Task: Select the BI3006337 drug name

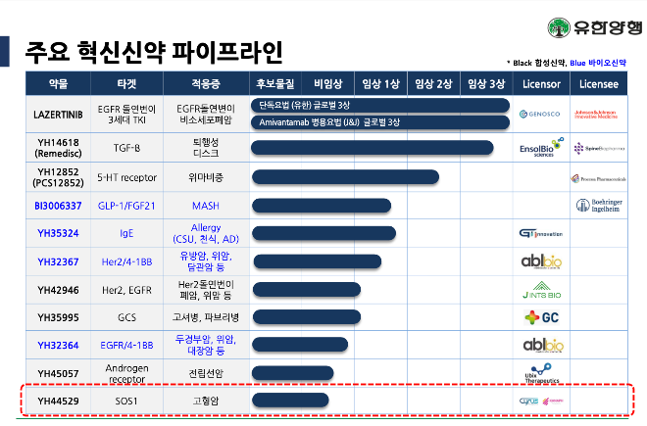Action: click(x=58, y=206)
